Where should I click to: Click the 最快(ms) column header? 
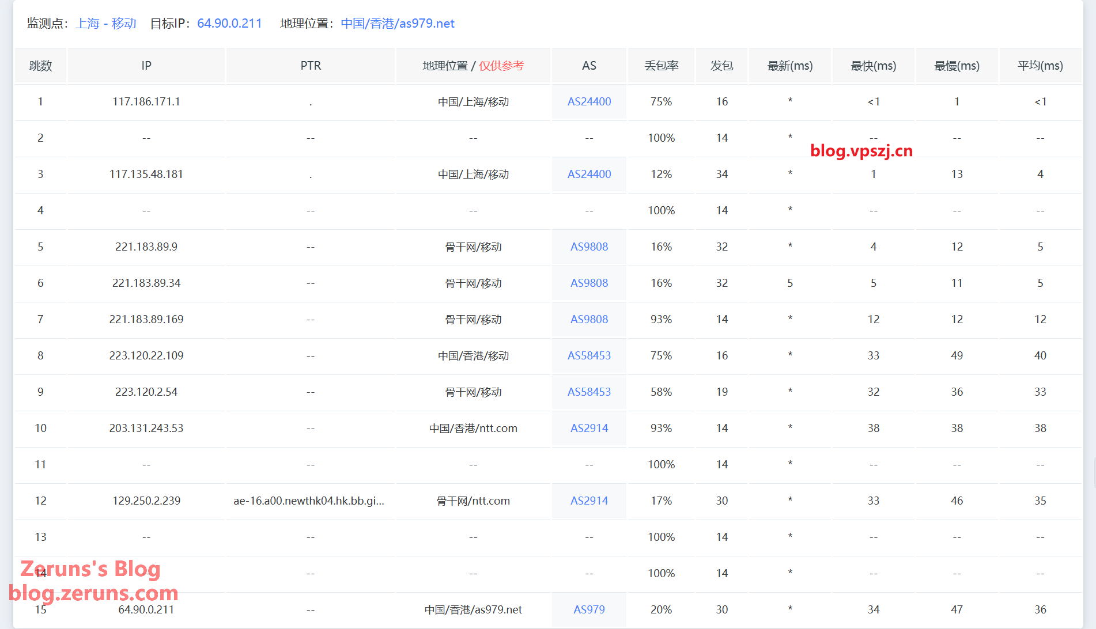[873, 66]
